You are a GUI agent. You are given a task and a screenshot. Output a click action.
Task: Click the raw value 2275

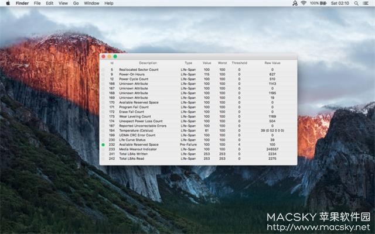(x=272, y=159)
